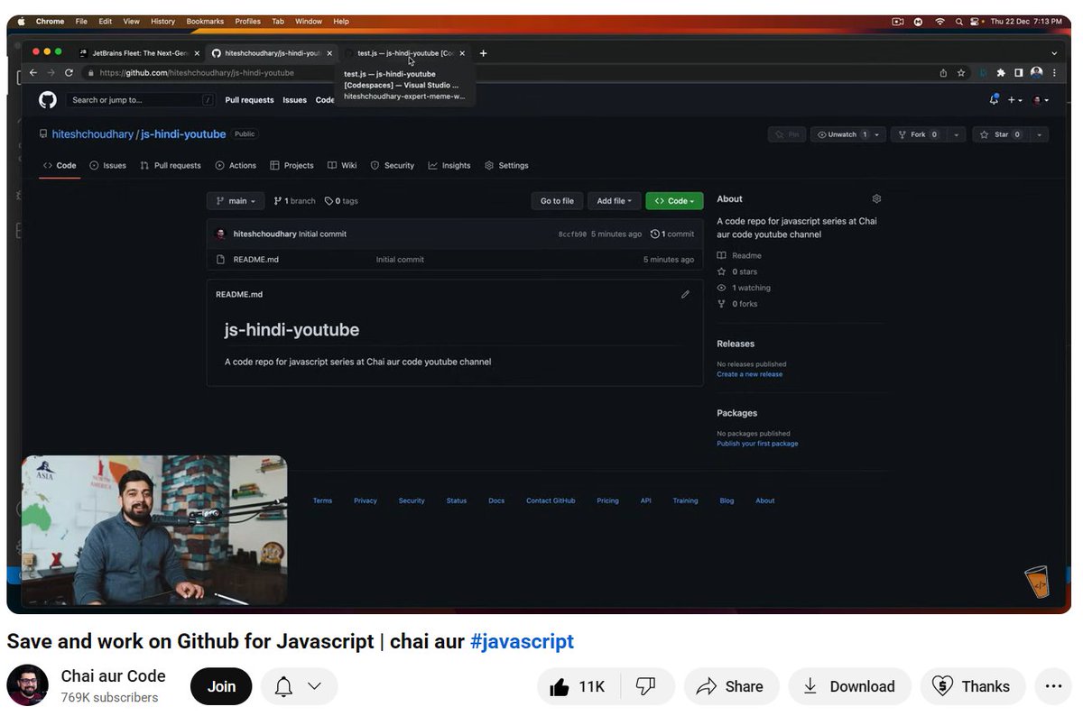This screenshot has height=716, width=1083.
Task: Open the Projects tab
Action: 292,166
